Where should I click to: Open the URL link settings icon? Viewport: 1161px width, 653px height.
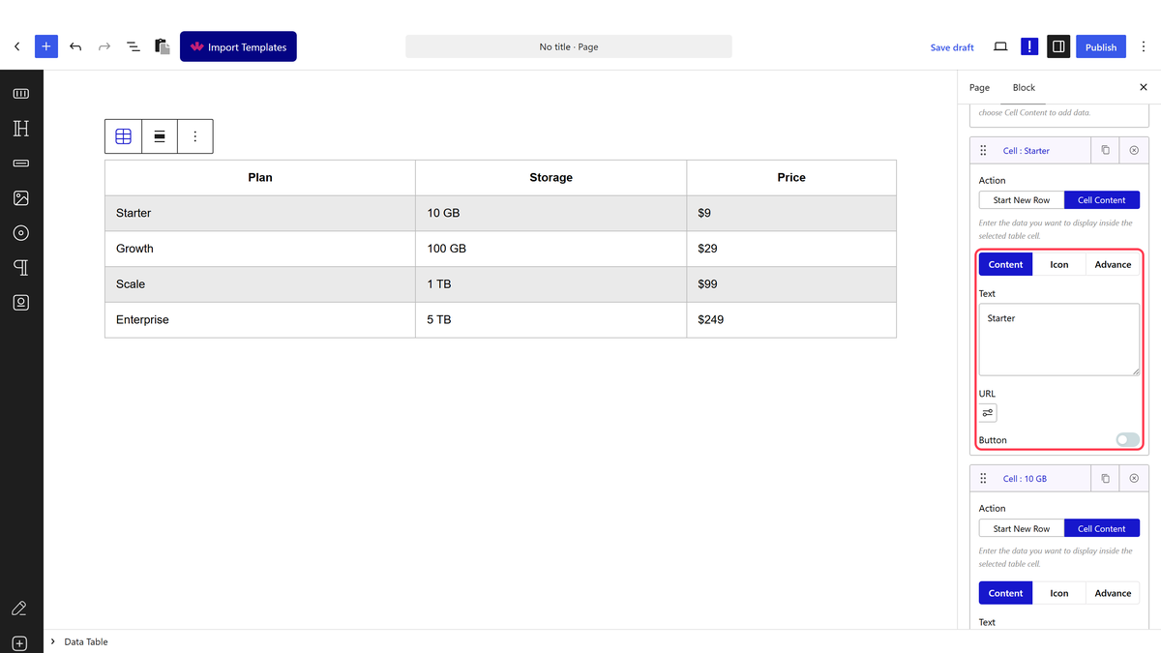(x=988, y=413)
